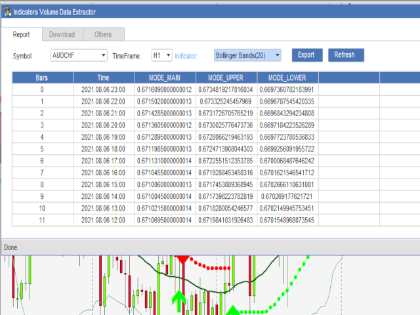Select time cell 2021.08.06 22:00
This screenshot has width=420, height=315.
click(x=104, y=102)
